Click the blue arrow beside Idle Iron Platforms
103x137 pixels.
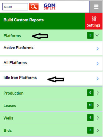tap(98, 79)
